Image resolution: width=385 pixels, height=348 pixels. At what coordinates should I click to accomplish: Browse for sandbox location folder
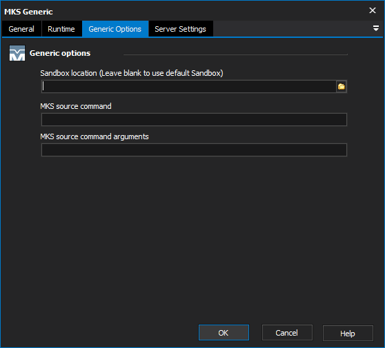342,87
